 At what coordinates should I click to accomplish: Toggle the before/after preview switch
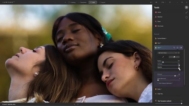point(151,2)
